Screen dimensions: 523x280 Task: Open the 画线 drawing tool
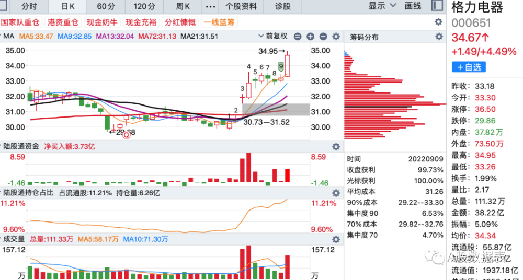pos(413,6)
